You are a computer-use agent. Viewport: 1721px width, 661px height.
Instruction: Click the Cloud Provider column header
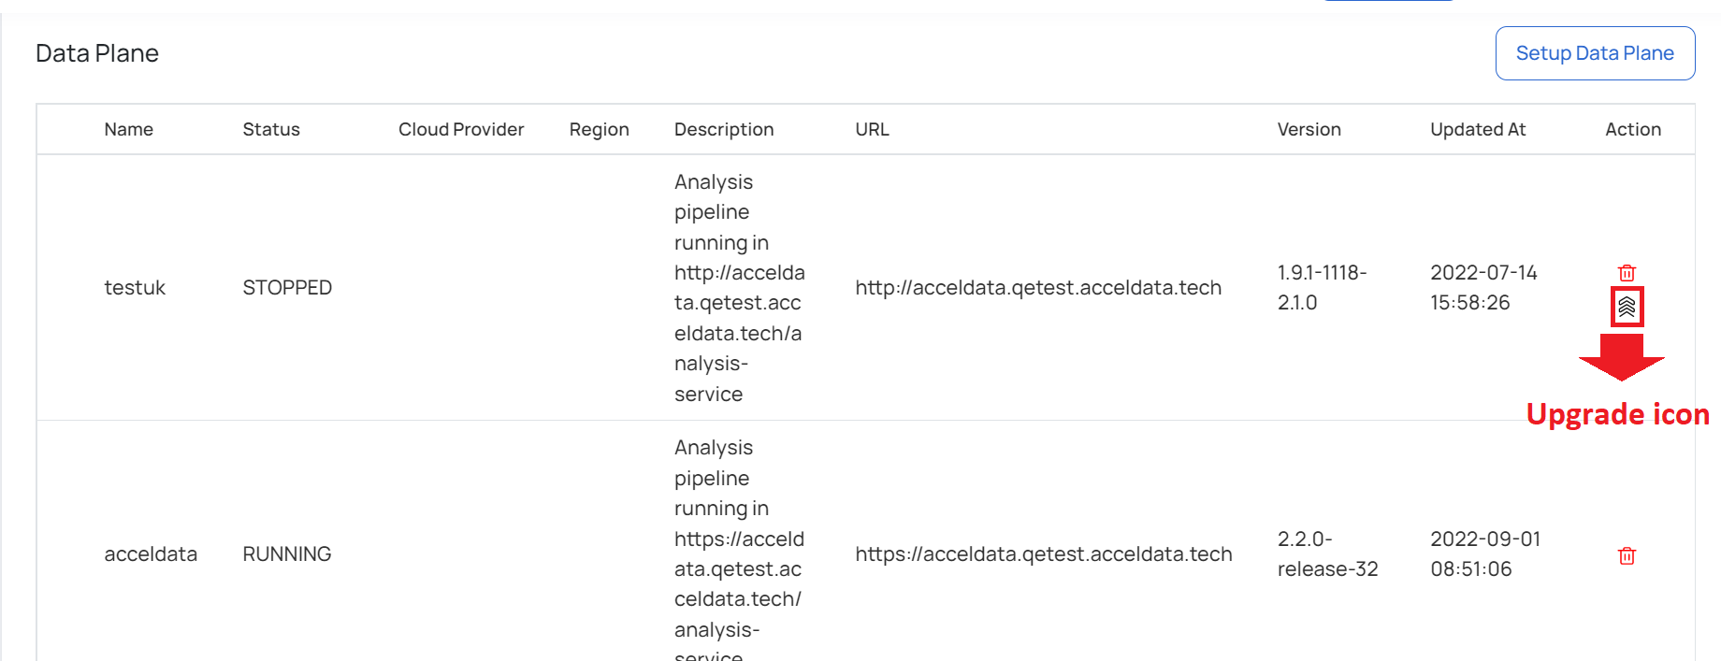coord(461,129)
